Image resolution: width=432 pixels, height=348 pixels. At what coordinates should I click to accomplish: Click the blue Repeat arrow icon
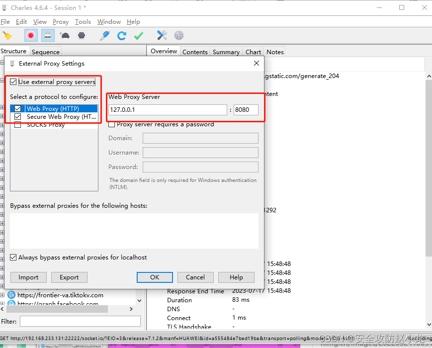click(x=121, y=35)
